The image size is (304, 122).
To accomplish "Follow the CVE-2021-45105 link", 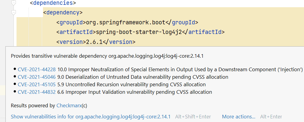I will [37, 84].
